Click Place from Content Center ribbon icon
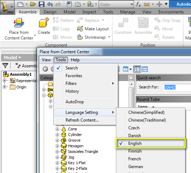 coord(19,23)
